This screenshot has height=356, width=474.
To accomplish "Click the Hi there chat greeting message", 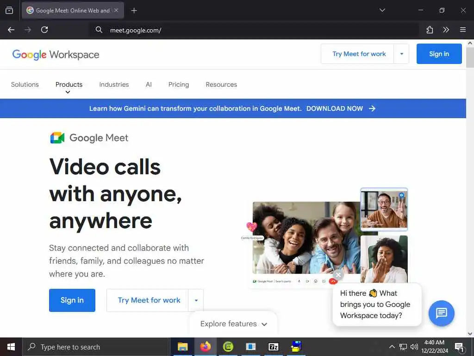I will [x=377, y=304].
